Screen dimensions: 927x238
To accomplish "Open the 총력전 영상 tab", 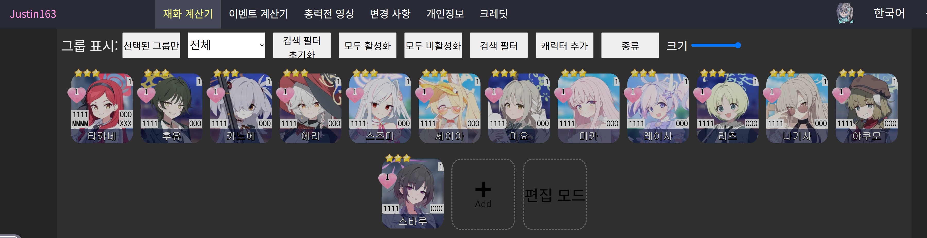I will tap(329, 14).
